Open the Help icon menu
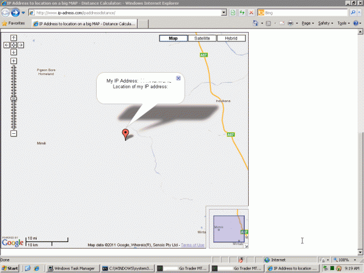The height and width of the screenshot is (273, 364). [357, 23]
